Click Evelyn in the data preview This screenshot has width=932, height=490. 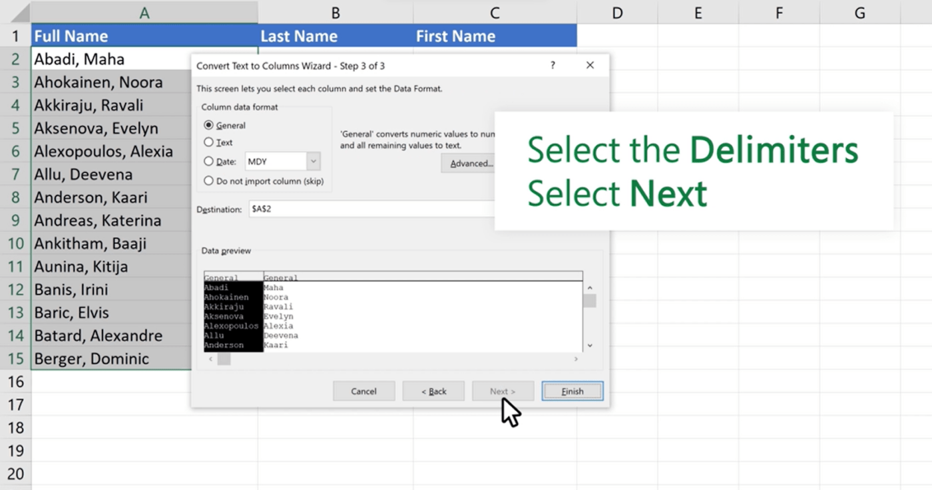[278, 316]
